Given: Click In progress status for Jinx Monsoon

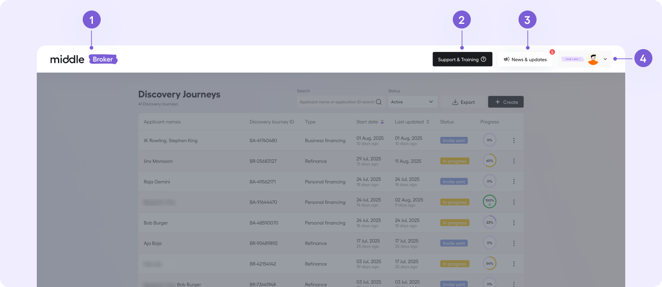Looking at the screenshot, I should coord(454,161).
